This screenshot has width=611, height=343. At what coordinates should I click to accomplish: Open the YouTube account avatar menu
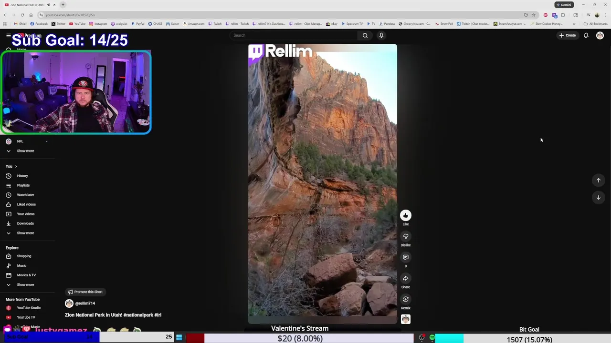pos(600,35)
